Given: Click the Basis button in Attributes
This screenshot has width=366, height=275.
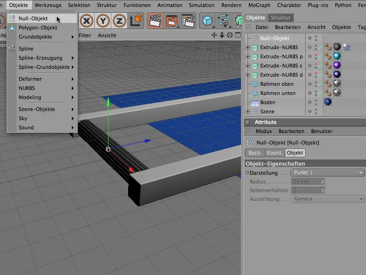Looking at the screenshot, I should [254, 153].
